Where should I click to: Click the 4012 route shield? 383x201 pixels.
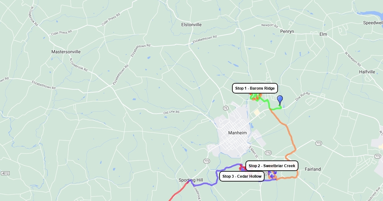[5, 173]
